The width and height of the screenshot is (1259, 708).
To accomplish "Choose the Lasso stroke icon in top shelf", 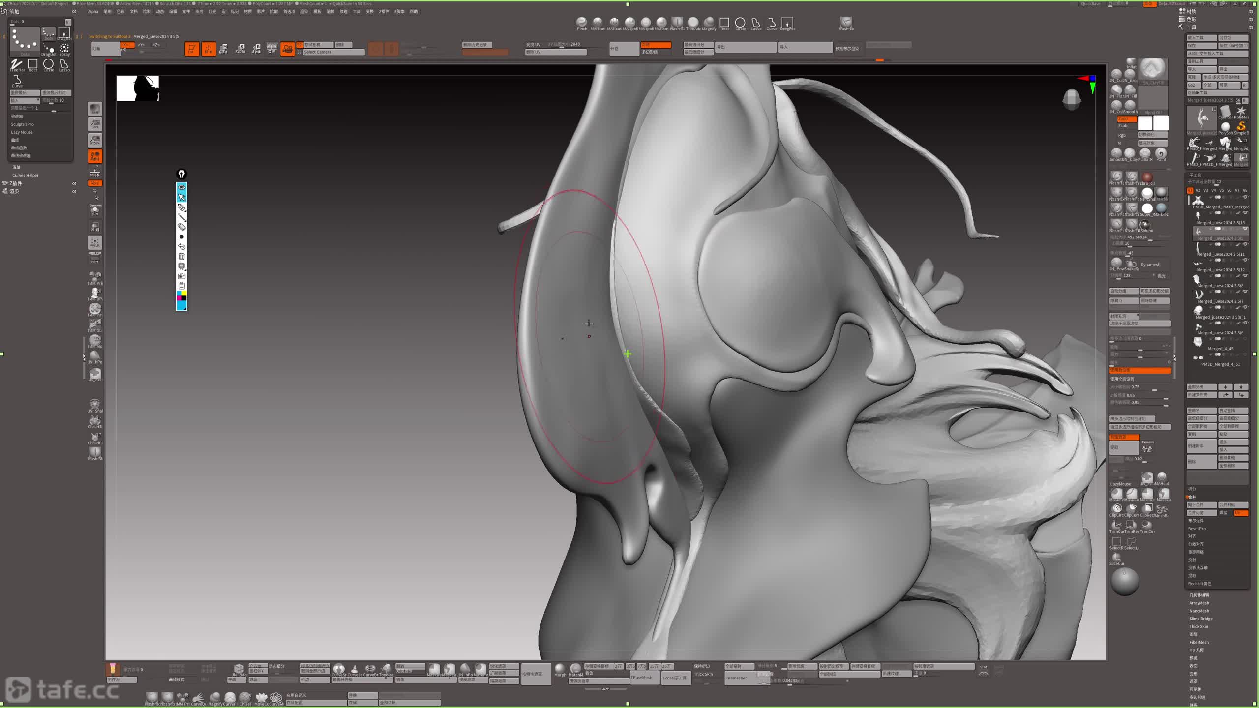I will click(756, 23).
